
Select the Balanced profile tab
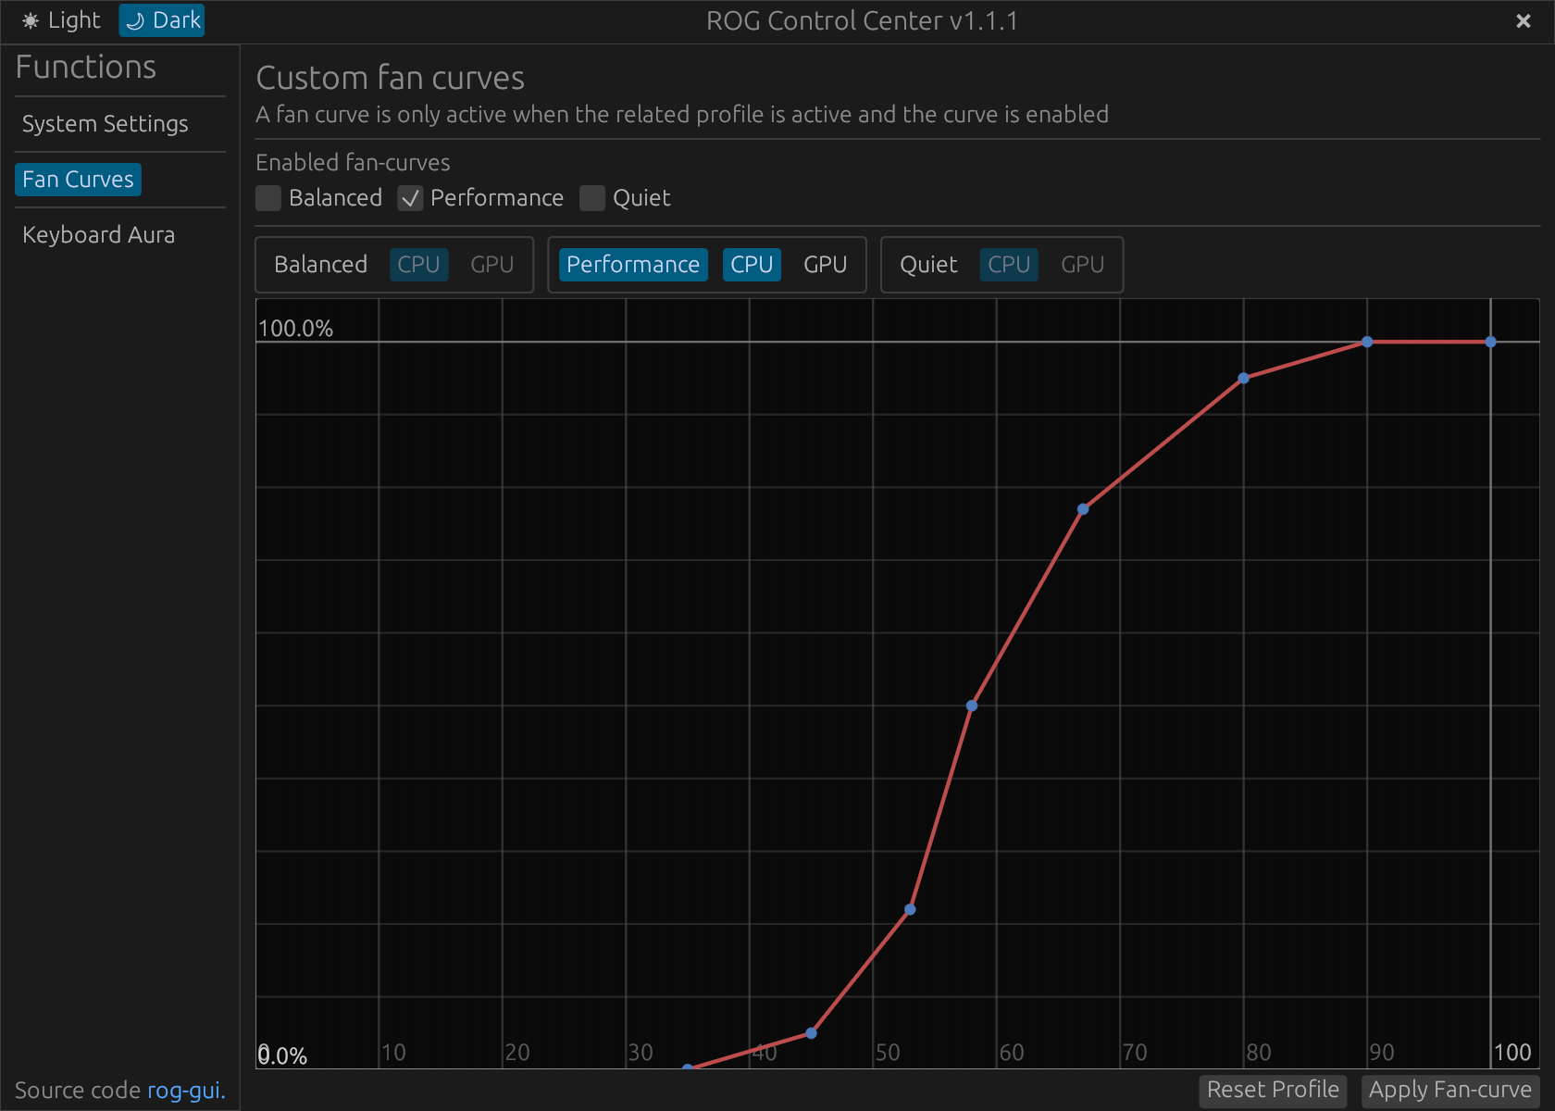coord(321,265)
